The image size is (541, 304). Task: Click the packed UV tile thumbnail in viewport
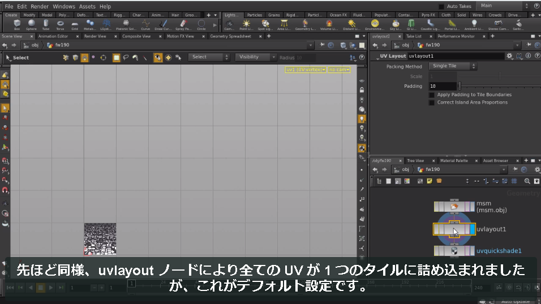coord(100,239)
